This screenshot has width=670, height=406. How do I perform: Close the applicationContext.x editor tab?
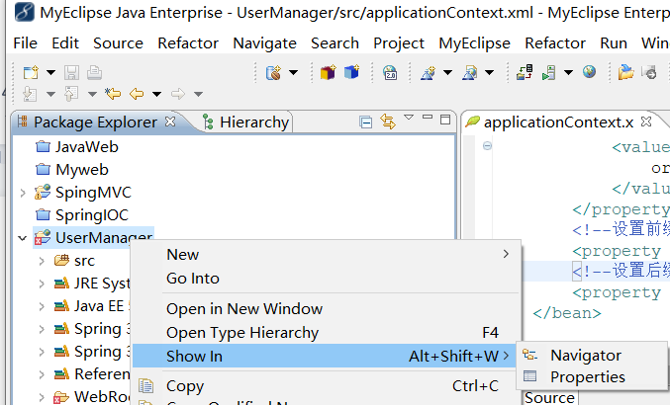pyautogui.click(x=646, y=122)
